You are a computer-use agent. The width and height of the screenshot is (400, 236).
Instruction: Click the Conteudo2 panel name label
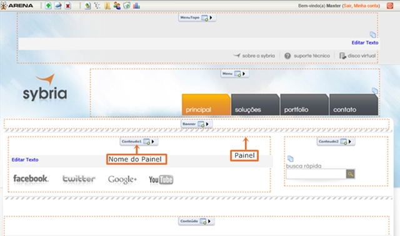(x=329, y=141)
